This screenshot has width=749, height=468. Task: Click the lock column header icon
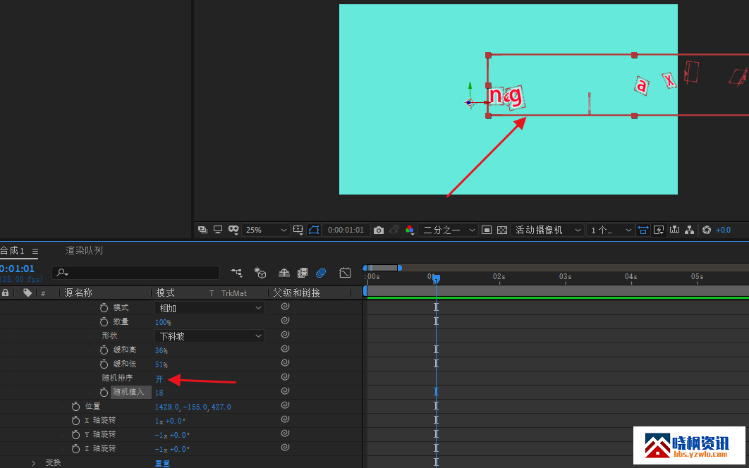[5, 292]
